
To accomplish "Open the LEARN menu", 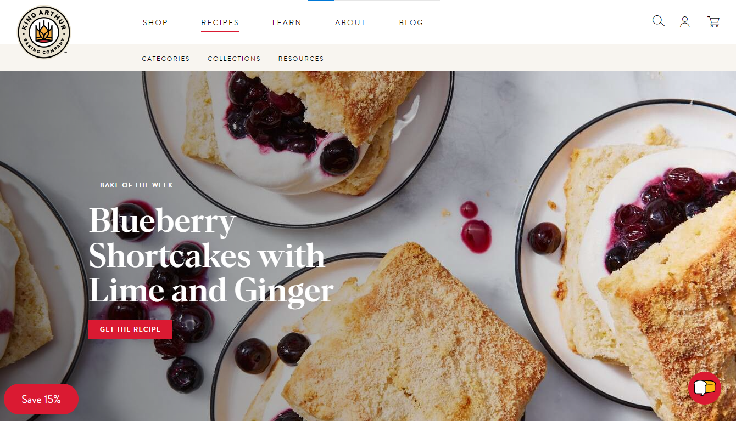I will pos(287,22).
